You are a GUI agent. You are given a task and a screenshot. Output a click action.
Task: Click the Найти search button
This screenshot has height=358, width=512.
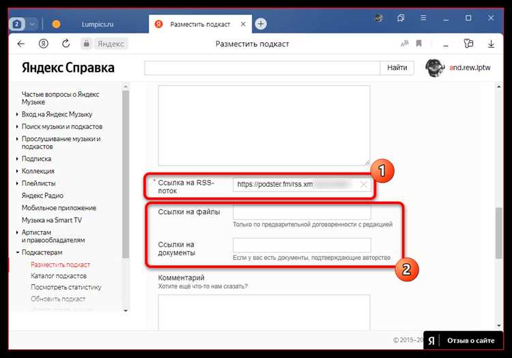point(397,68)
